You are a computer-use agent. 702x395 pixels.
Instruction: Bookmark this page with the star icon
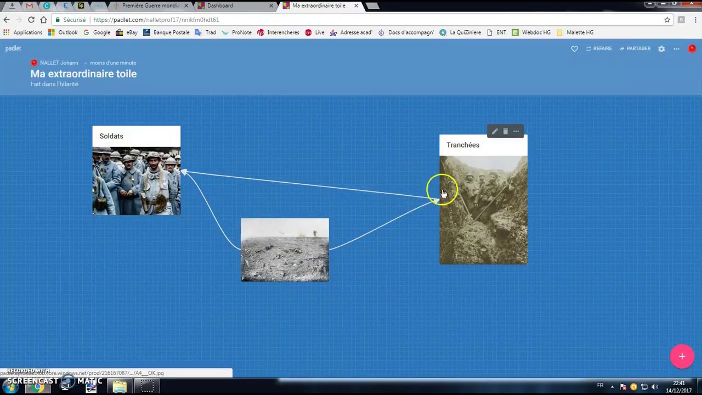point(667,20)
